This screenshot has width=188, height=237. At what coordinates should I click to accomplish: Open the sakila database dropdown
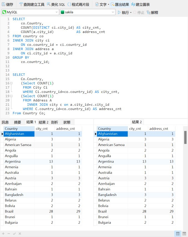[x=87, y=12]
